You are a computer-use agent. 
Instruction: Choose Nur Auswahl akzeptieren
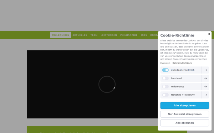(184, 114)
